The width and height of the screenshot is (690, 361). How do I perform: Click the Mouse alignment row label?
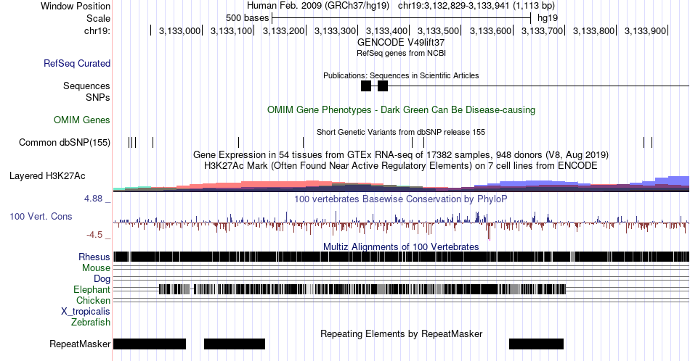coord(96,268)
